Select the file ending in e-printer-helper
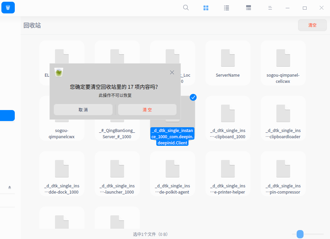Viewport: 330px width, 239px height. point(228,173)
